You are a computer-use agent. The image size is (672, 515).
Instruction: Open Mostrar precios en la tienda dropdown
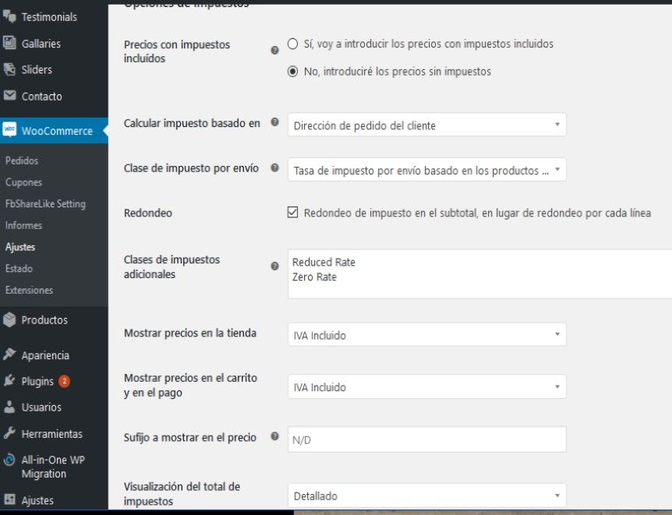[x=427, y=334]
